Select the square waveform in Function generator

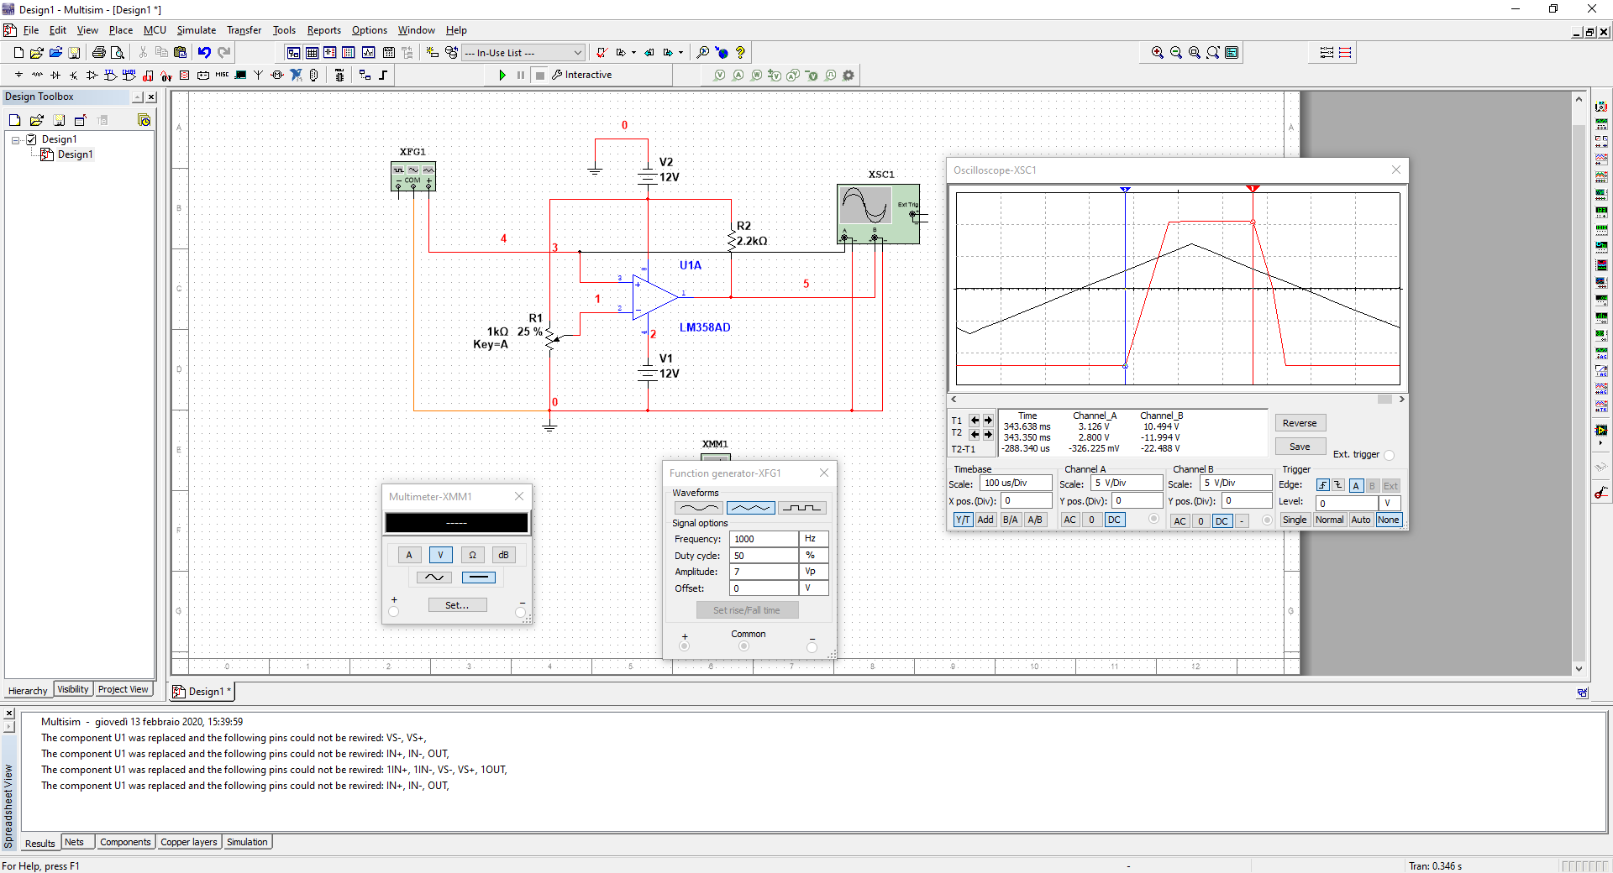801,508
